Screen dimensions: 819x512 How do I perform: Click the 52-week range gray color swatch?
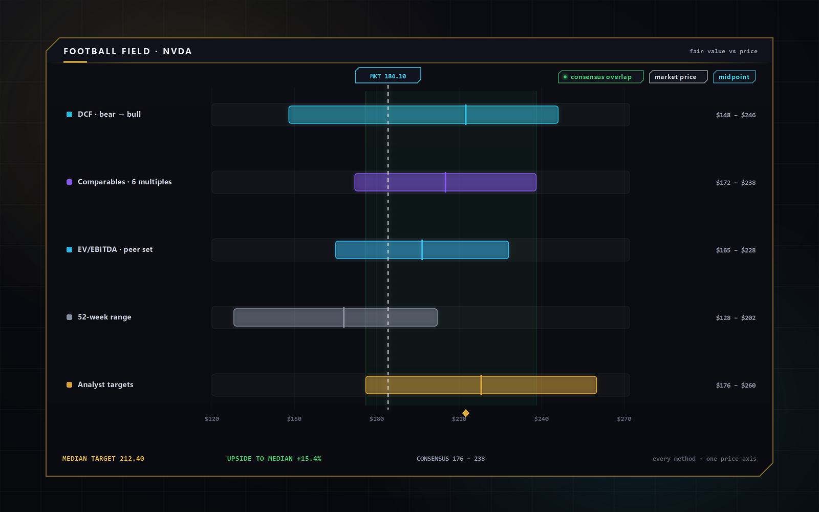(x=69, y=317)
